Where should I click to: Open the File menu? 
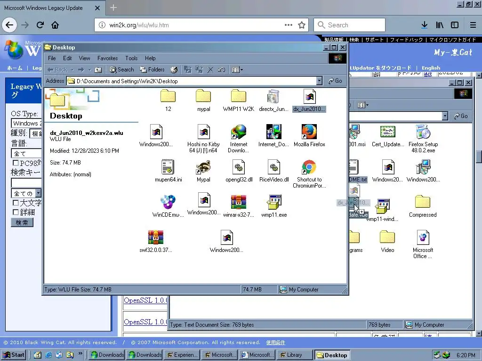pyautogui.click(x=52, y=58)
